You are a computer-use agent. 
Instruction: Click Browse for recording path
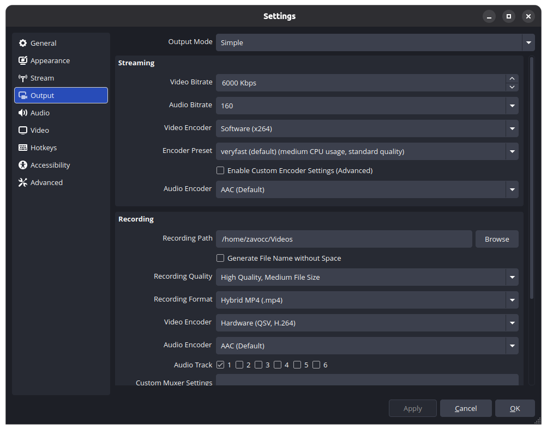pyautogui.click(x=497, y=239)
